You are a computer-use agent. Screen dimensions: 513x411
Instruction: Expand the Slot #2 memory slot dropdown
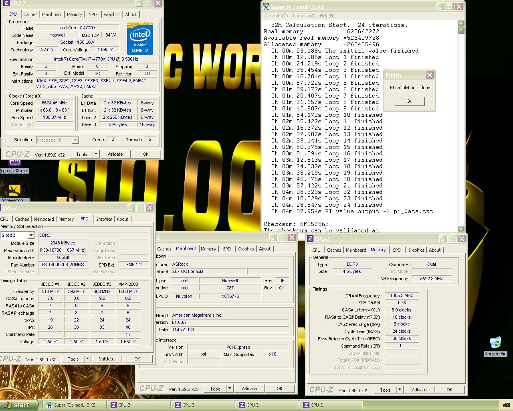31,235
